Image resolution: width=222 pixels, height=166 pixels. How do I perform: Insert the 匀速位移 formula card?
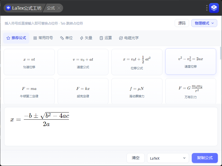[29, 62]
